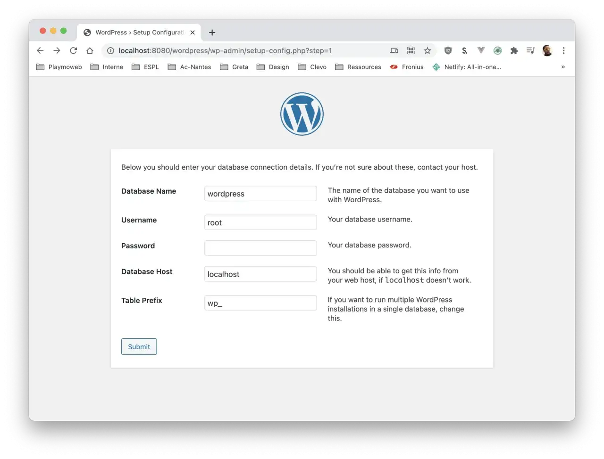Open the ESPL bookmarks folder
604x459 pixels.
145,67
